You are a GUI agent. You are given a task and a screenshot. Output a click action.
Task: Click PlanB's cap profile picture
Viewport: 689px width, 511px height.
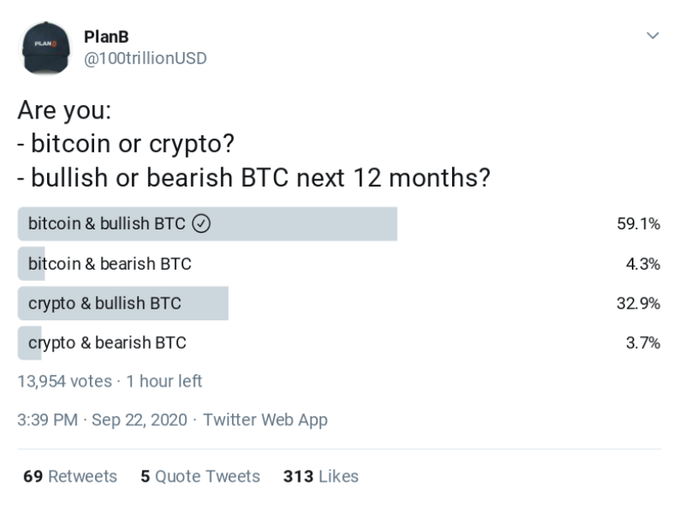[x=46, y=48]
